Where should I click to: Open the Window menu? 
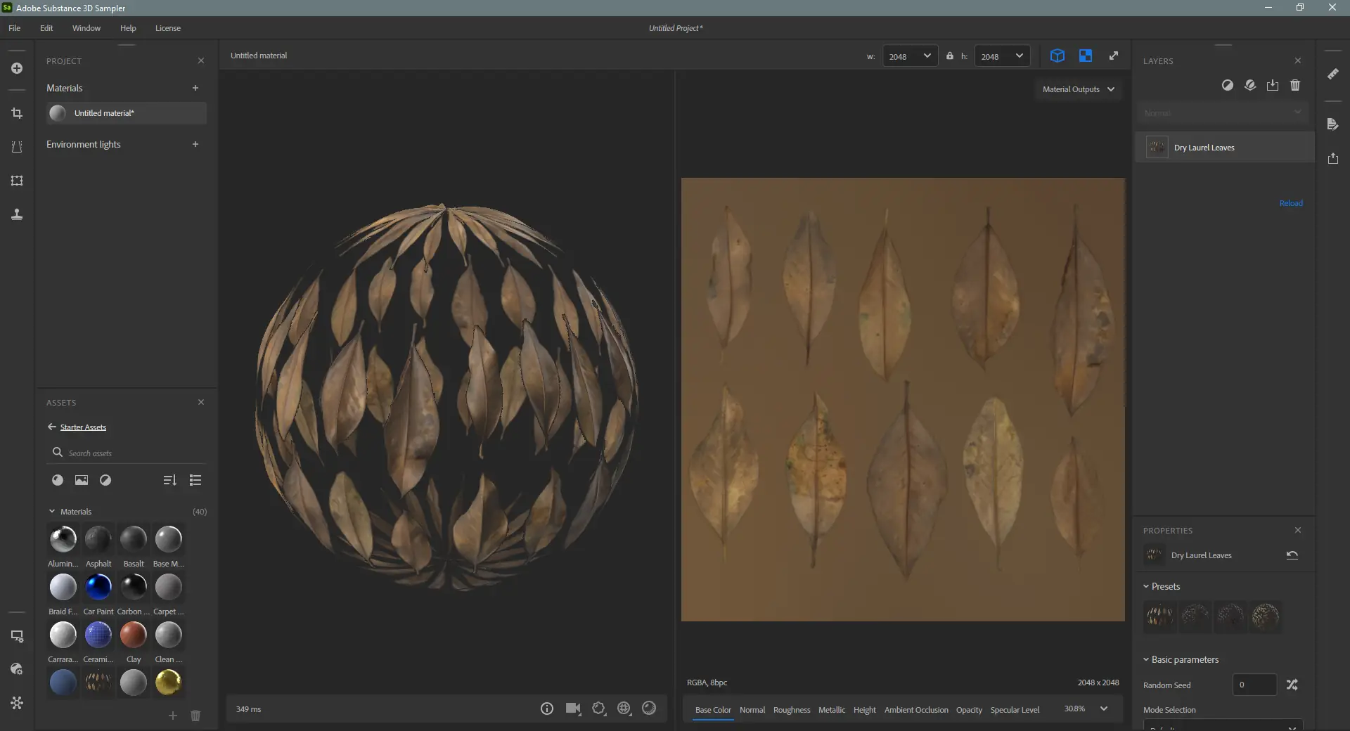86,28
